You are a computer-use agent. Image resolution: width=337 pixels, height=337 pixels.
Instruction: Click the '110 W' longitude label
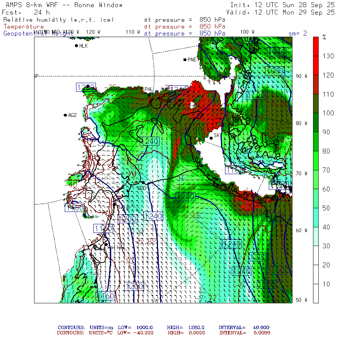(x=133, y=32)
